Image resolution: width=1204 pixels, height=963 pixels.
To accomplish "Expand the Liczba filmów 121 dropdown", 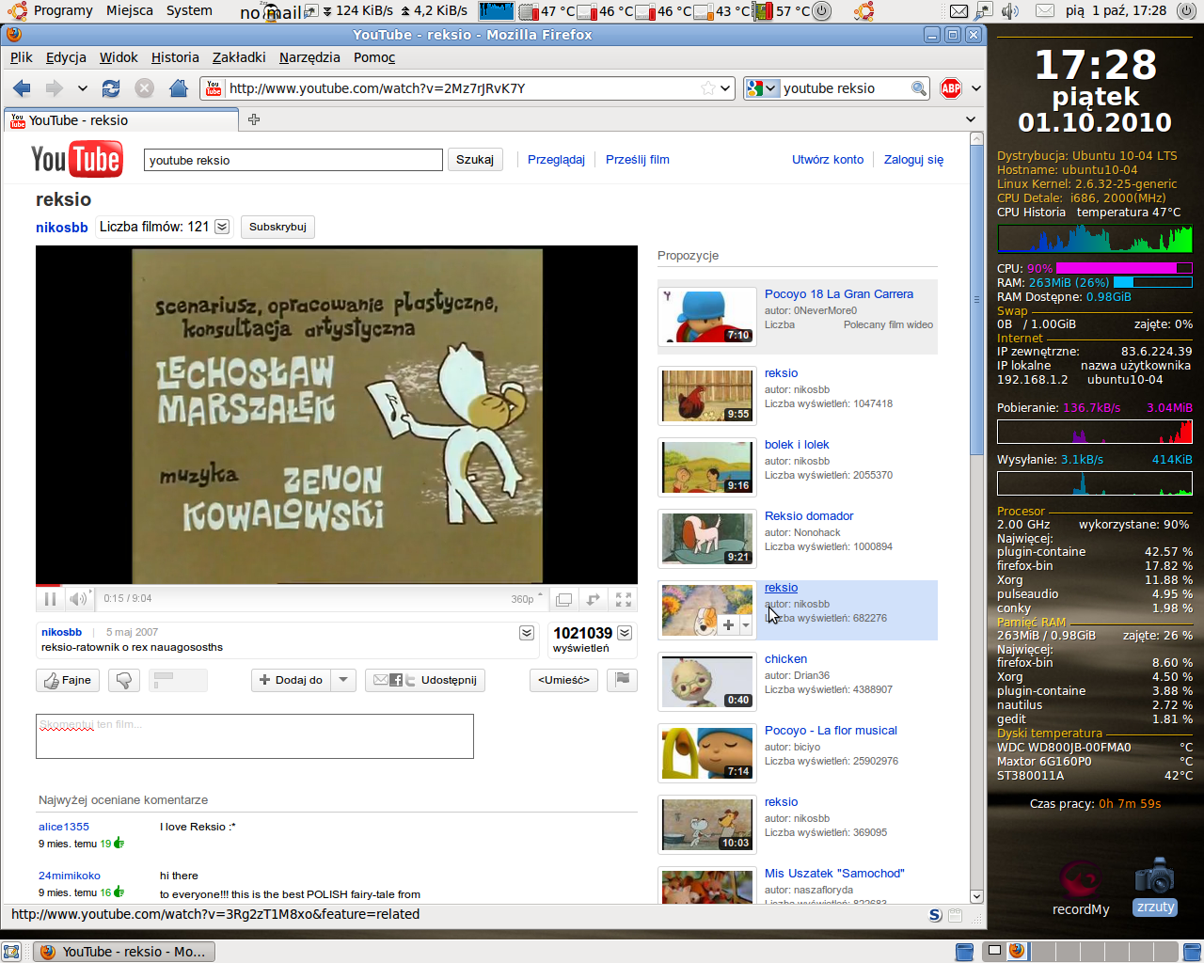I will (222, 227).
